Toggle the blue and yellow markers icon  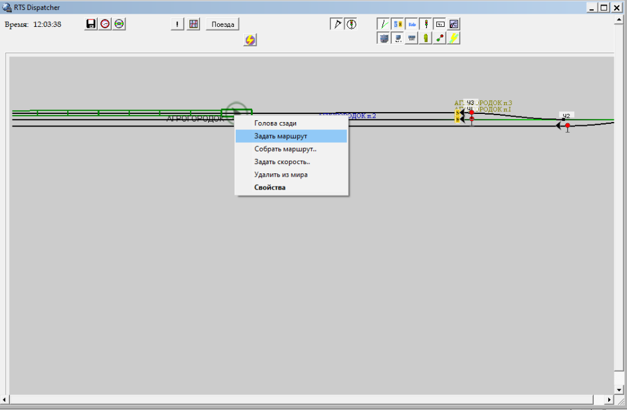click(398, 24)
